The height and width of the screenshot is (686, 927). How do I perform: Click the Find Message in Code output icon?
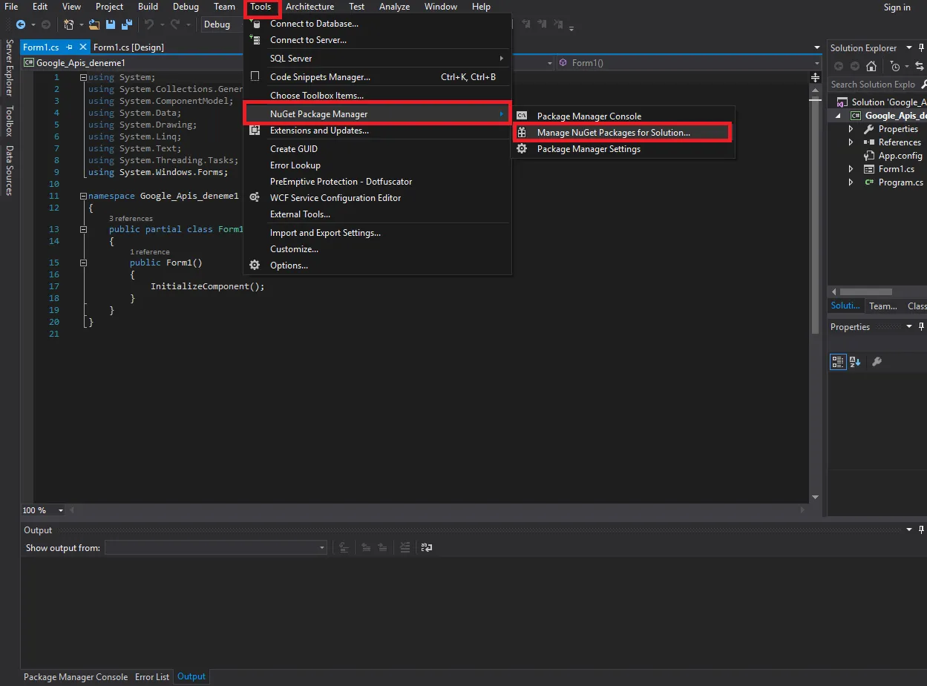click(x=344, y=547)
